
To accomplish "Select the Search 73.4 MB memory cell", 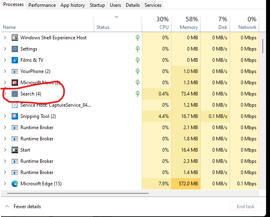I will click(x=186, y=94).
